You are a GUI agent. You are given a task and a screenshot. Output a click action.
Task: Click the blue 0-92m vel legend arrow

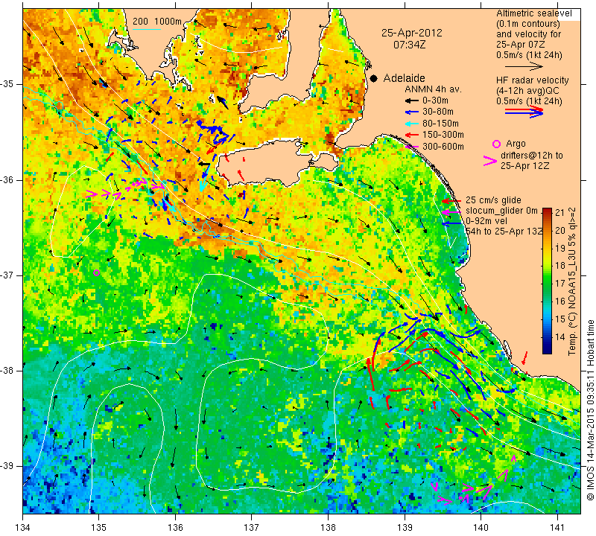[451, 224]
